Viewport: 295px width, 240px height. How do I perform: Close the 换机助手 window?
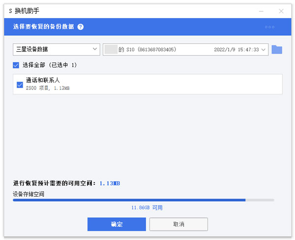pyautogui.click(x=281, y=11)
